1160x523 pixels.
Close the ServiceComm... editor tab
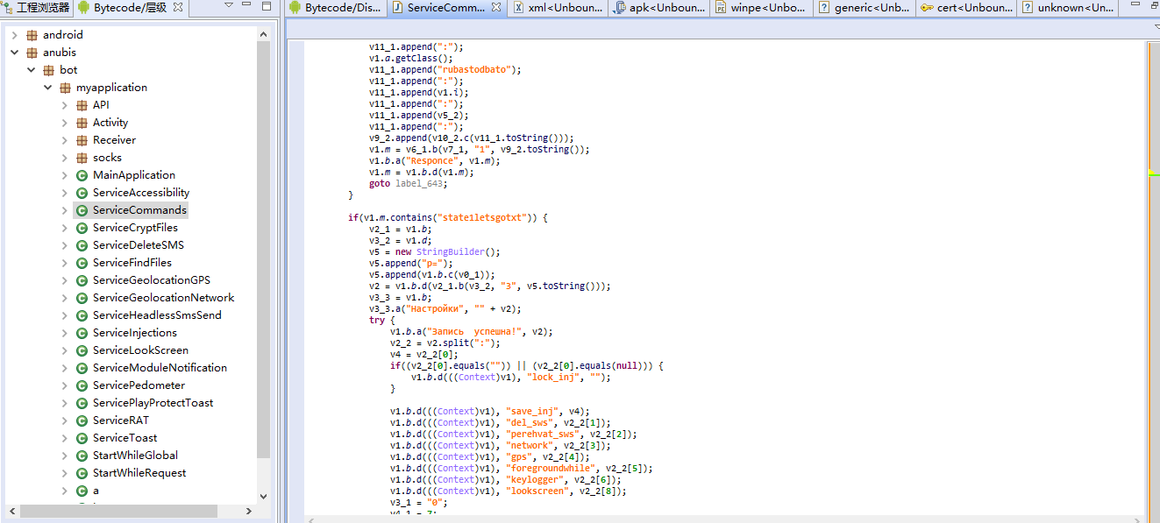496,8
